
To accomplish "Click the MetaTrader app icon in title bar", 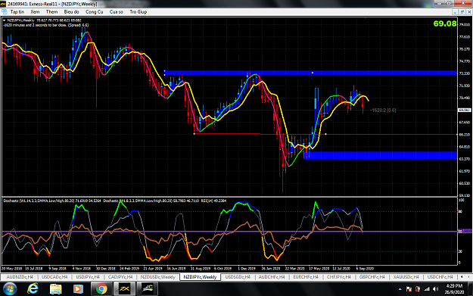I will [3, 4].
